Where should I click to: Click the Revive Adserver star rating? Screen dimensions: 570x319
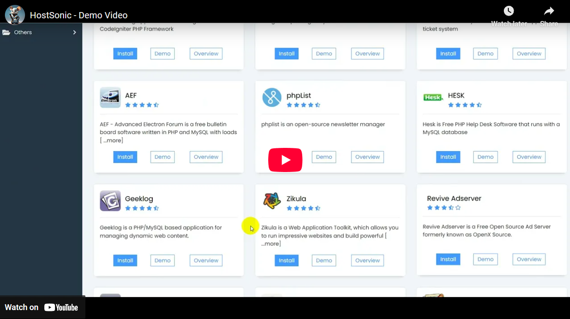click(x=443, y=208)
